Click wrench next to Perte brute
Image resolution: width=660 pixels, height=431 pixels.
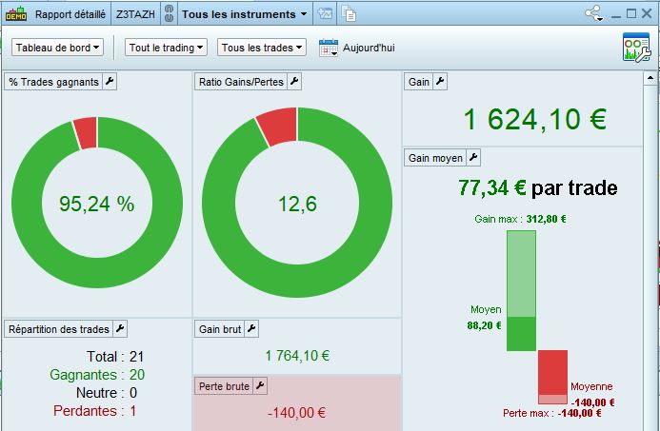(260, 385)
